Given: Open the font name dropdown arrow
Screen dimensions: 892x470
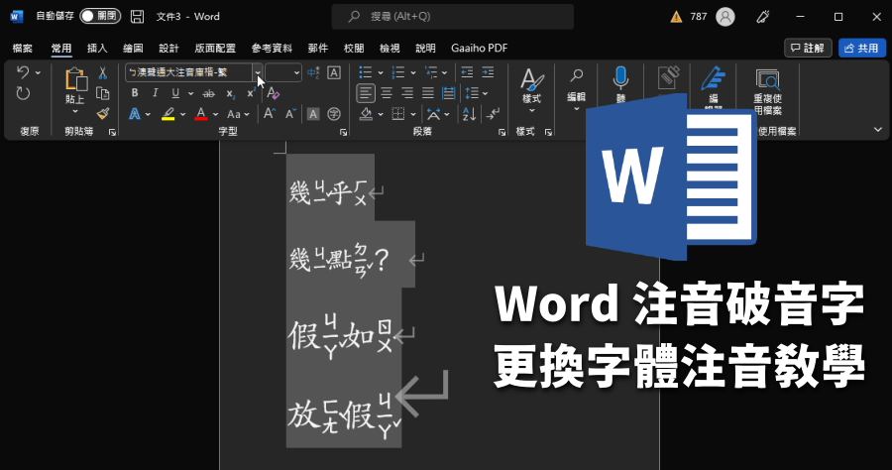Looking at the screenshot, I should [257, 72].
